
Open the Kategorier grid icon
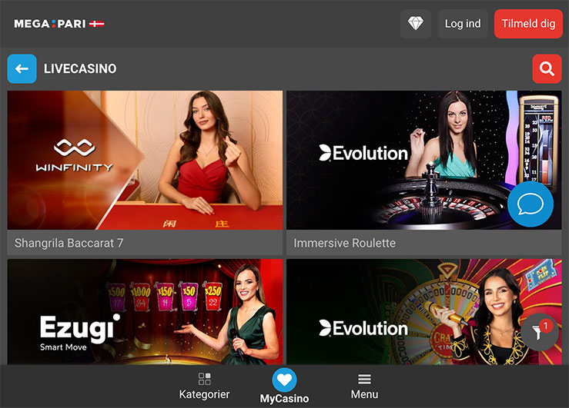[204, 379]
